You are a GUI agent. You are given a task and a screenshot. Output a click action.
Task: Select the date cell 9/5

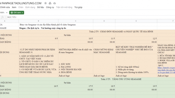(x=38, y=38)
